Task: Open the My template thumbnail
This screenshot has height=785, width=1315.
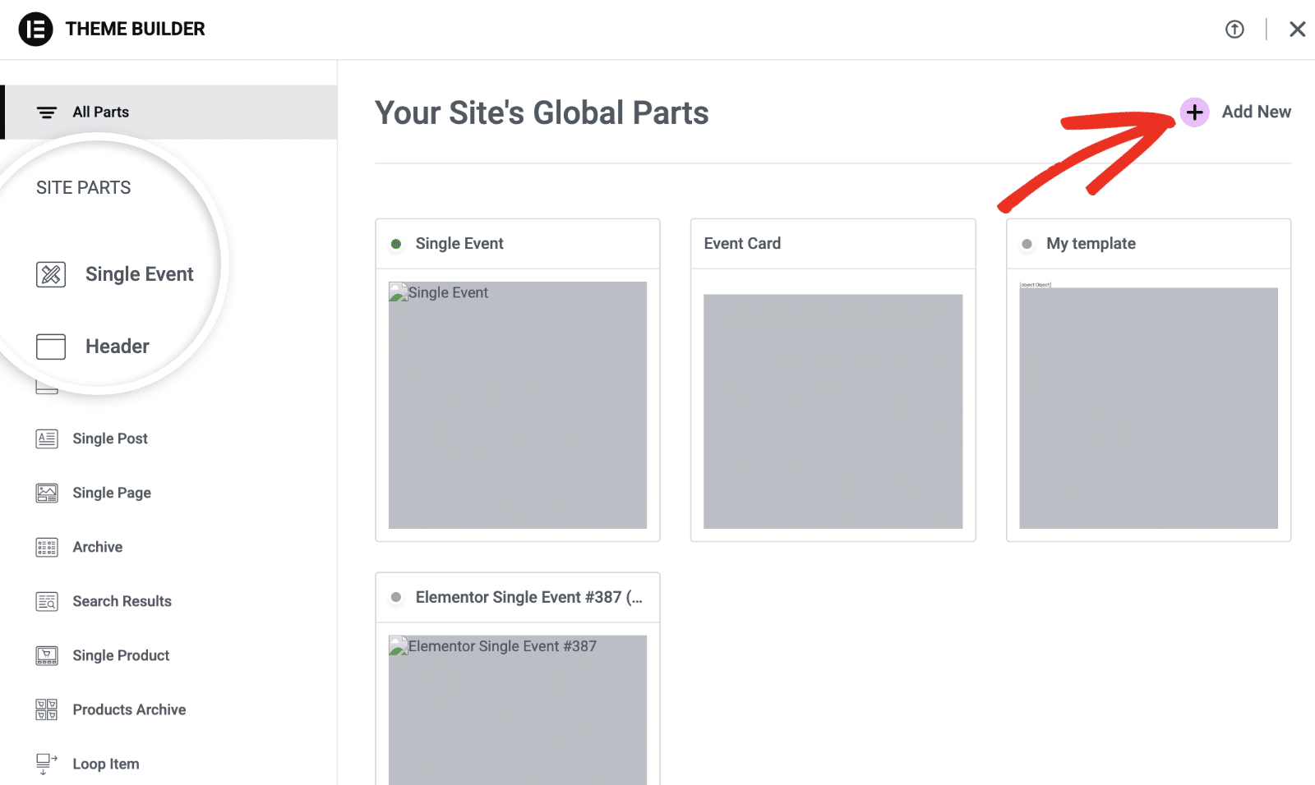Action: 1148,408
